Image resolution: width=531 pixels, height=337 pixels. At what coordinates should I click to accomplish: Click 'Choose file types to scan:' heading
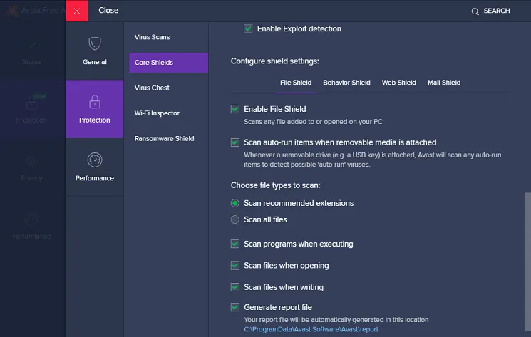(275, 185)
